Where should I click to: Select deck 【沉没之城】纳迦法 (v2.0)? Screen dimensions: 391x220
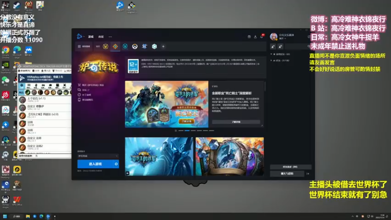pos(45,115)
